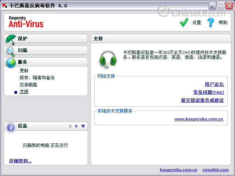This screenshot has width=235, height=176.
Task: Click the green umbrella protection icon
Action: point(11,40)
